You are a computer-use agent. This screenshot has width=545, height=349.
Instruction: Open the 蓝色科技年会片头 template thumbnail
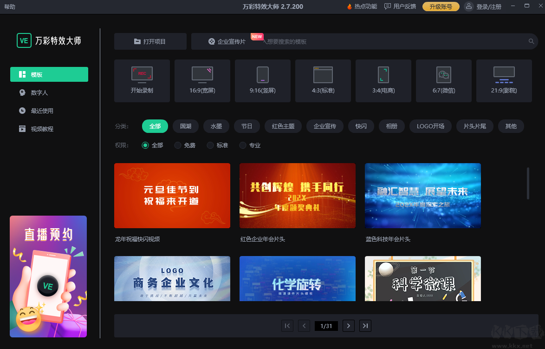422,196
